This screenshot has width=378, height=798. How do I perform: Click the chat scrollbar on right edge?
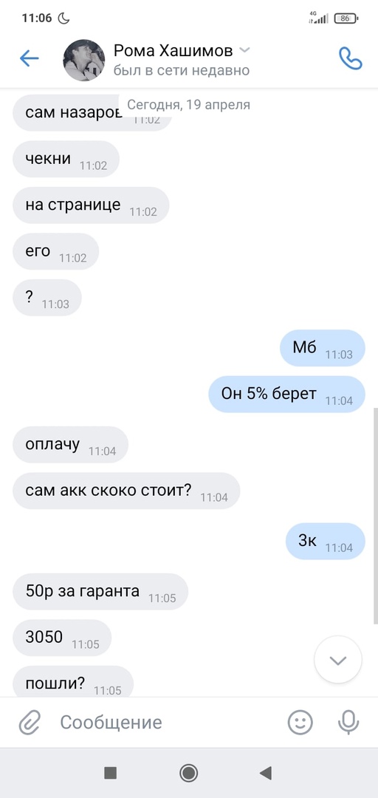[376, 515]
